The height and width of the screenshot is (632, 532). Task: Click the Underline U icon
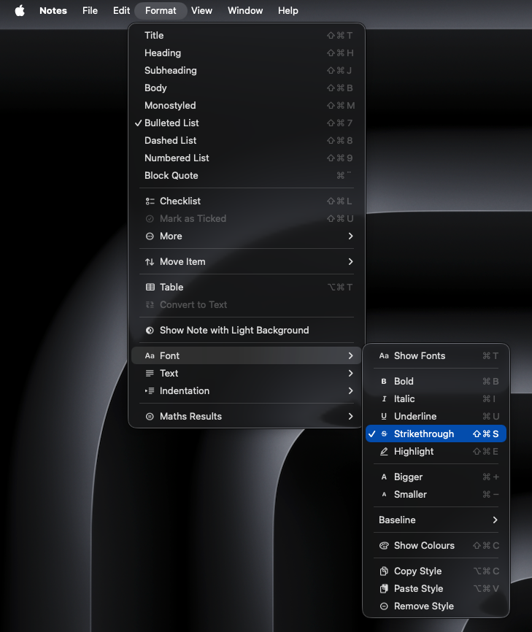coord(384,417)
